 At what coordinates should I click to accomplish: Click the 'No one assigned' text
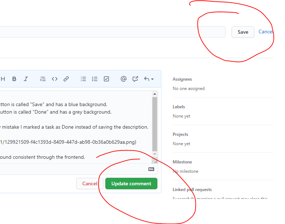[x=189, y=89]
